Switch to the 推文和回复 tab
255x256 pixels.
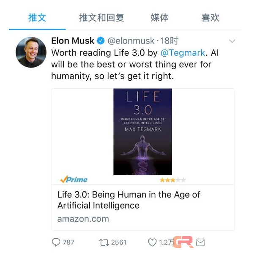pos(101,18)
